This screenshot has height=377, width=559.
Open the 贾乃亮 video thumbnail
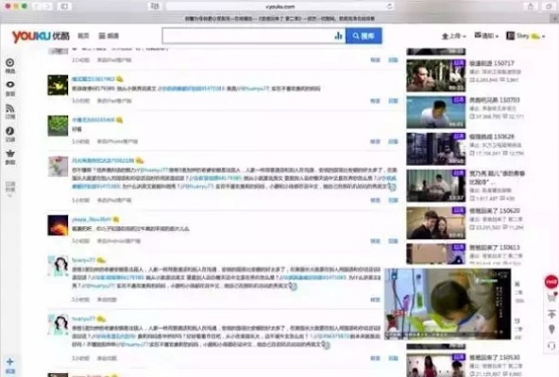[x=436, y=186]
